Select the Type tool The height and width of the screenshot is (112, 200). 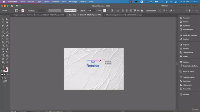pos(3,29)
